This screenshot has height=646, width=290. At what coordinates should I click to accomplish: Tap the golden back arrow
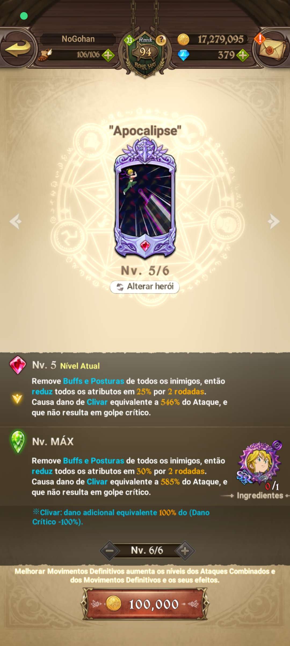(x=18, y=48)
